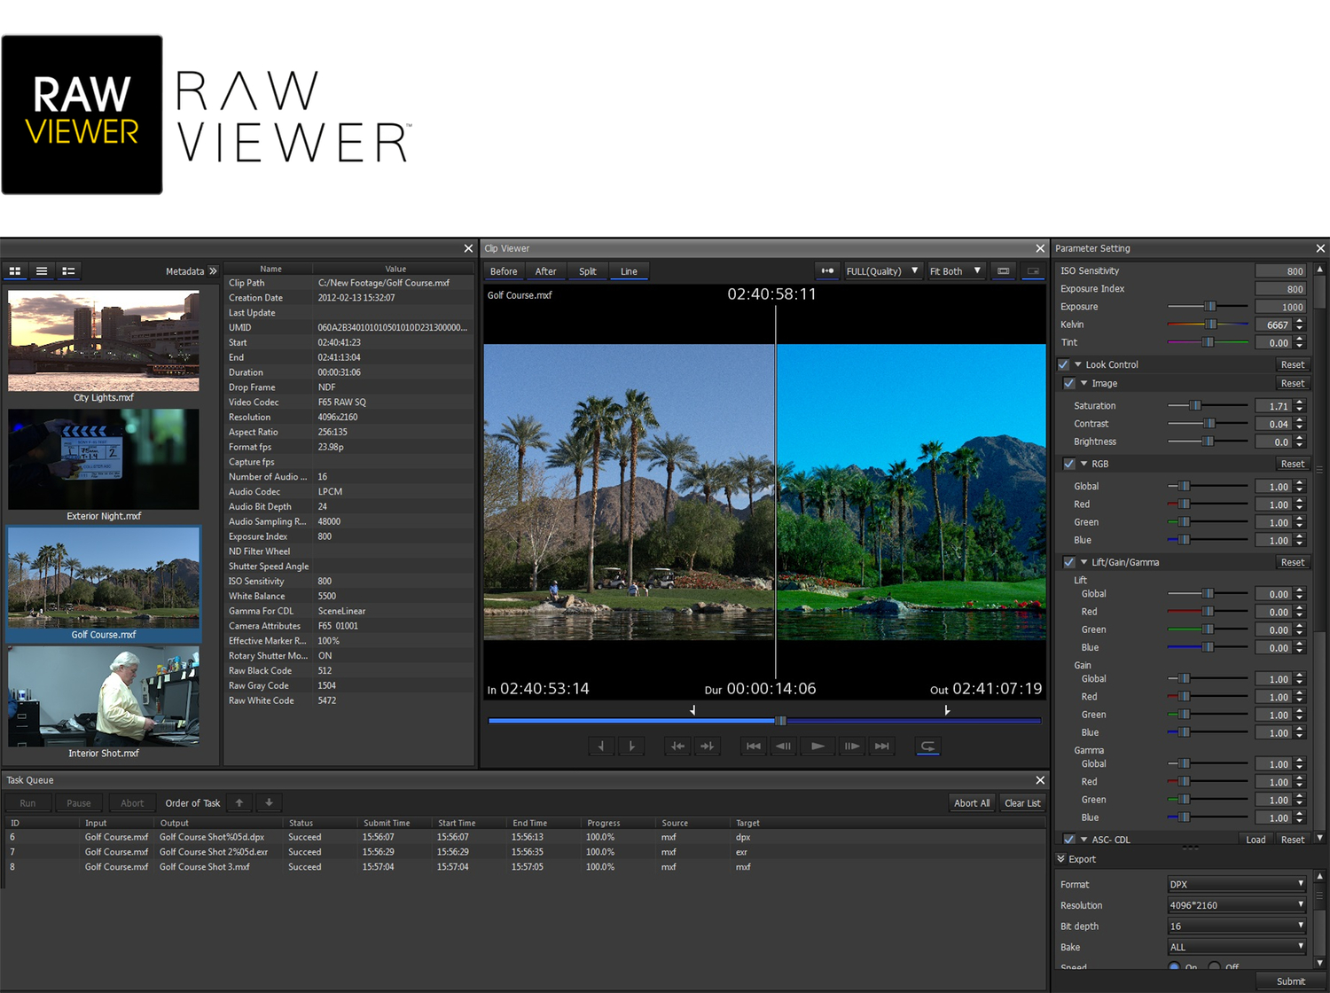1330x993 pixels.
Task: Adjust Kelvin value with stepper arrows
Action: click(1300, 324)
